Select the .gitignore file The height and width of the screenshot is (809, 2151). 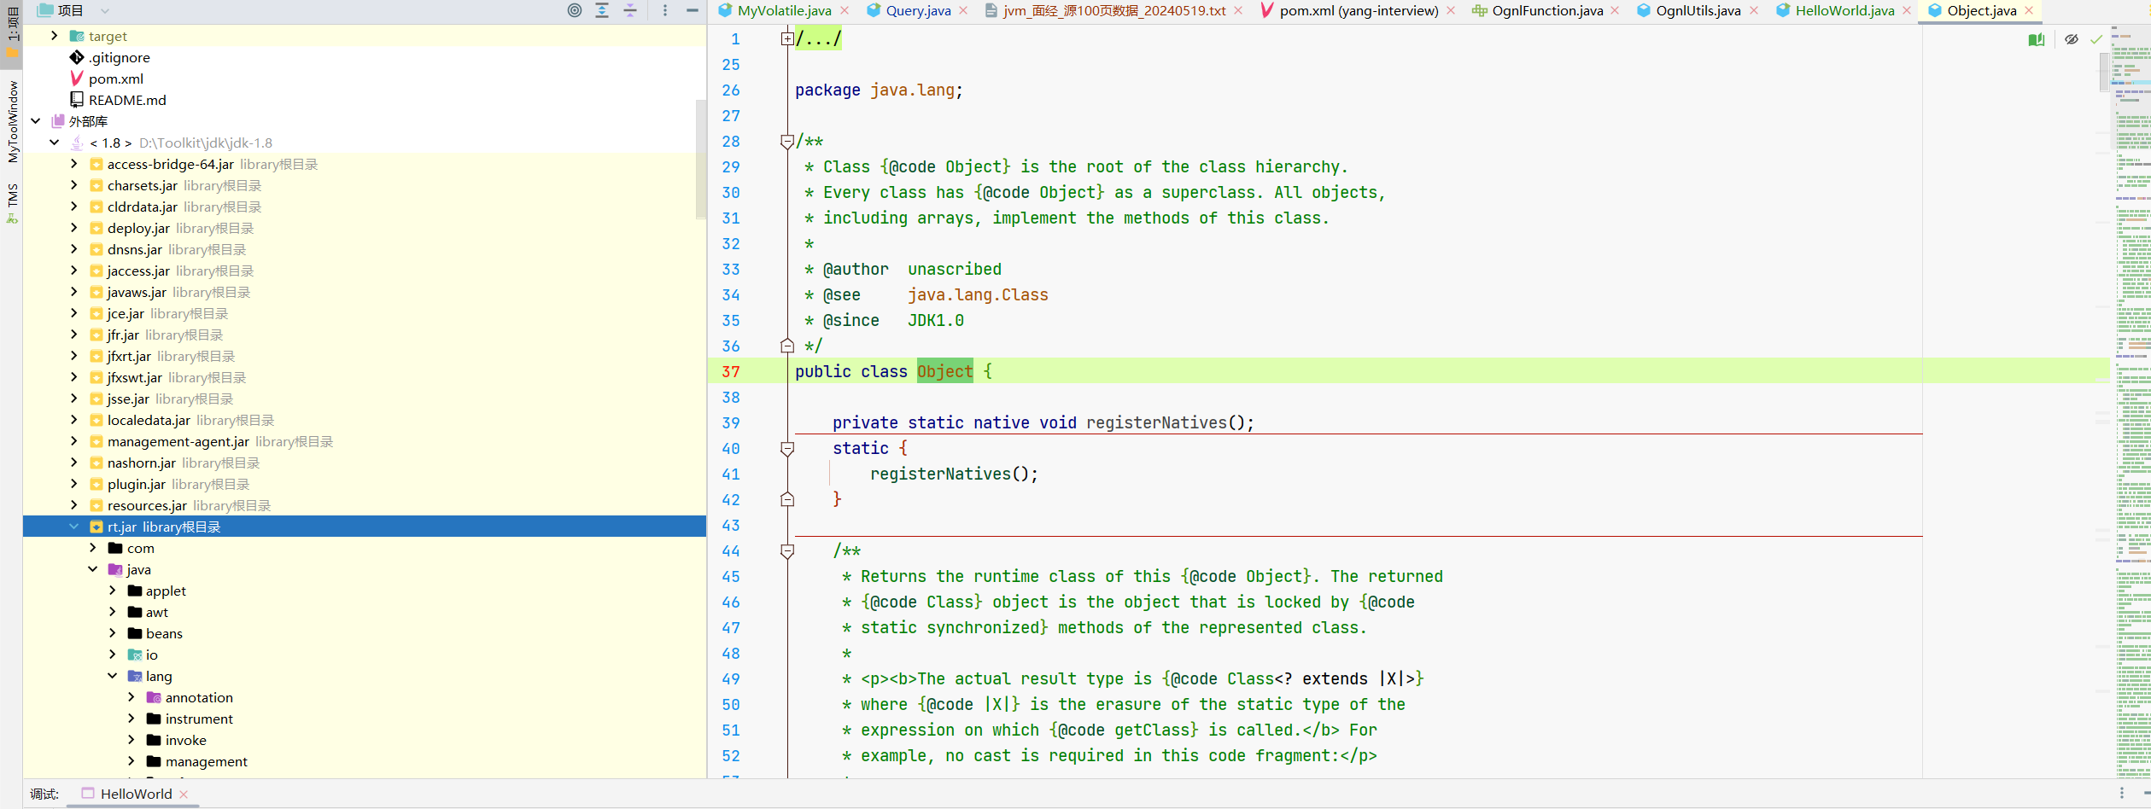tap(119, 57)
